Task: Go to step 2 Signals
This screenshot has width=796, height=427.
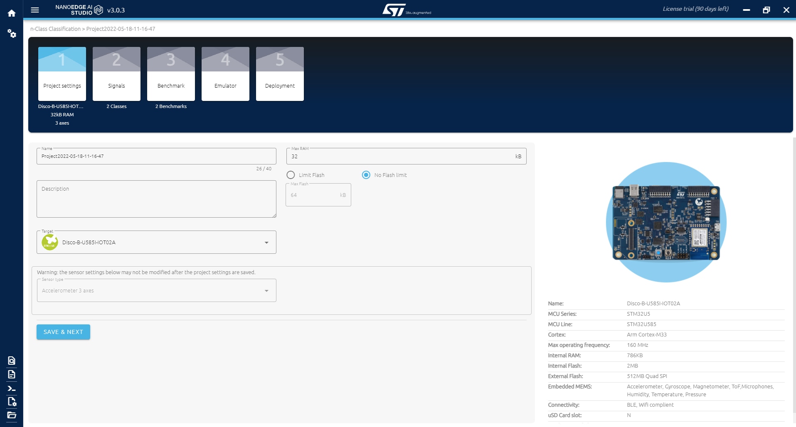Action: (x=116, y=74)
